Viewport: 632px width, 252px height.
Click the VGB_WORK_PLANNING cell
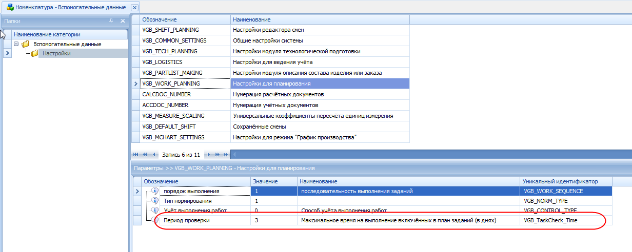click(185, 83)
